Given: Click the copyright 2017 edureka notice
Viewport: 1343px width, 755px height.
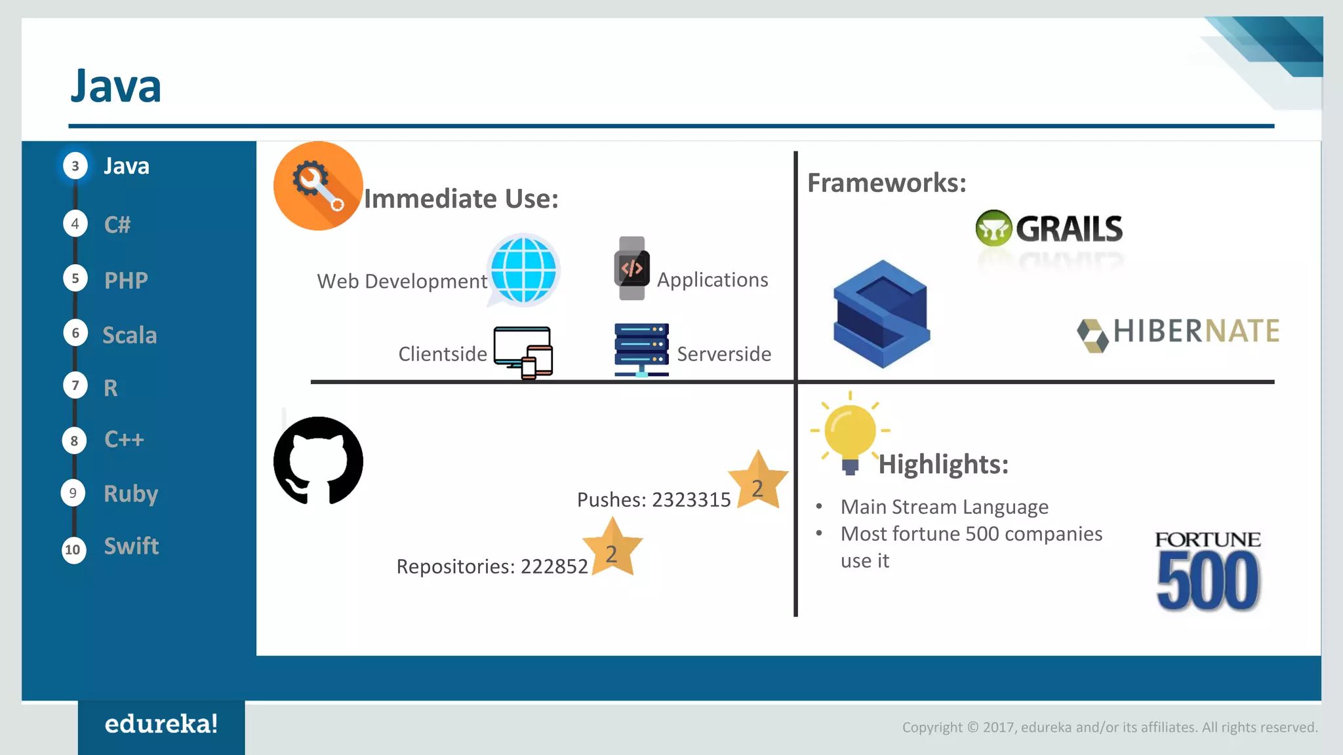Looking at the screenshot, I should tap(1110, 727).
